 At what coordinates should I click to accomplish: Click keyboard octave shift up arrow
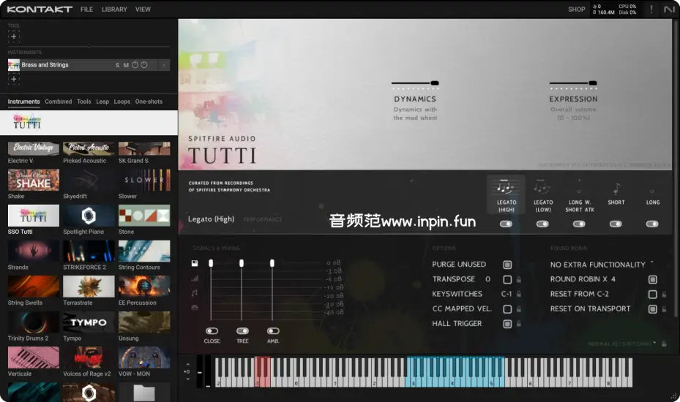[x=188, y=364]
